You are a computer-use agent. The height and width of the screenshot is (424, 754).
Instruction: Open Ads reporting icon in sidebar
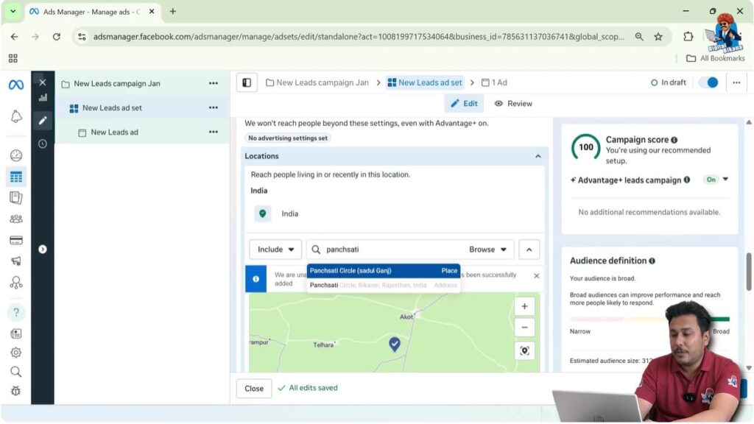tap(16, 197)
